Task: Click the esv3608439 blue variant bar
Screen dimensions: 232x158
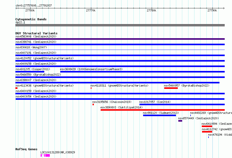Action: tap(142, 72)
